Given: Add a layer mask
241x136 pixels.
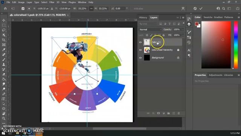Looking at the screenshot, I should (x=158, y=113).
